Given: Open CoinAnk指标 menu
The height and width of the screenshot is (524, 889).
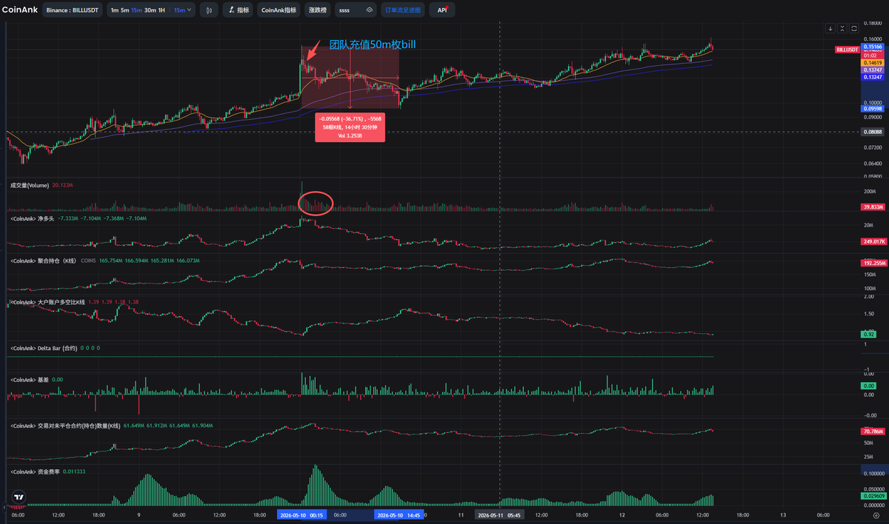Looking at the screenshot, I should click(279, 10).
